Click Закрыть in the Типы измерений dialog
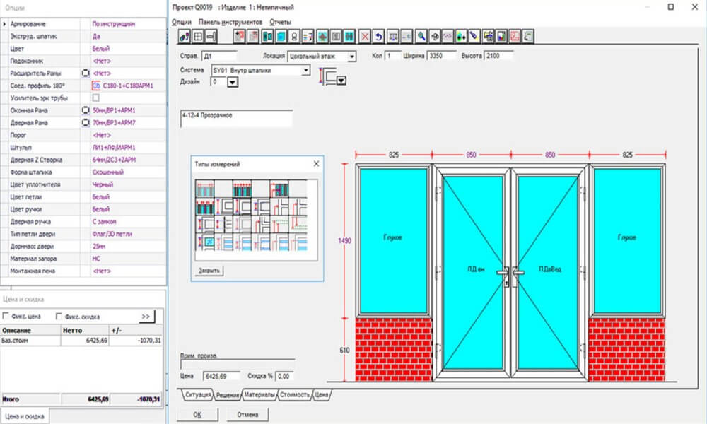 point(209,270)
